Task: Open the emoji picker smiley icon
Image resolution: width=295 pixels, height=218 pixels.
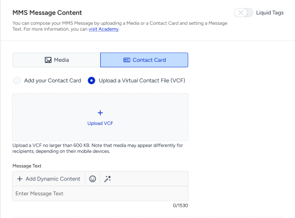Action: [92, 179]
